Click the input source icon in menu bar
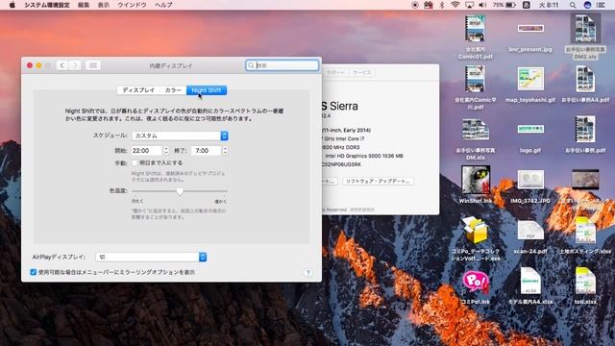The image size is (615, 346). pos(527,5)
